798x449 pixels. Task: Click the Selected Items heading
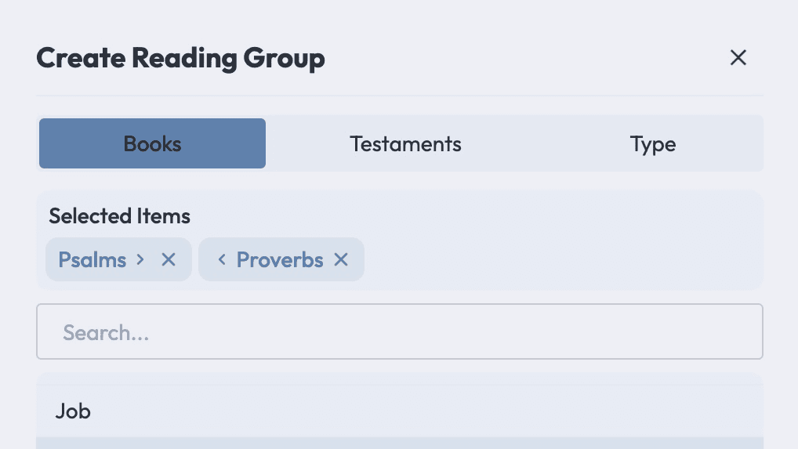(120, 216)
